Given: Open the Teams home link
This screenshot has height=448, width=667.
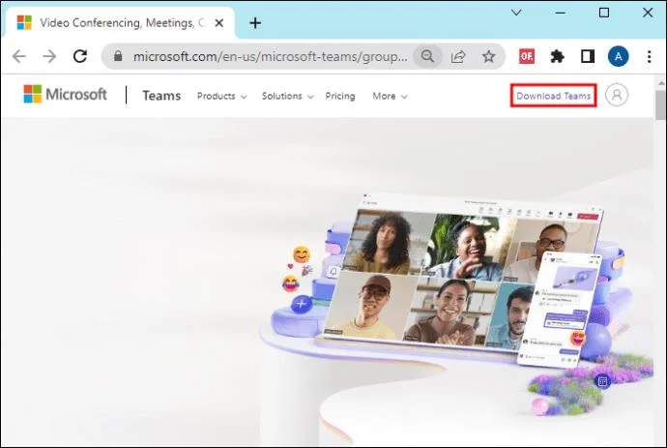Looking at the screenshot, I should [x=161, y=96].
